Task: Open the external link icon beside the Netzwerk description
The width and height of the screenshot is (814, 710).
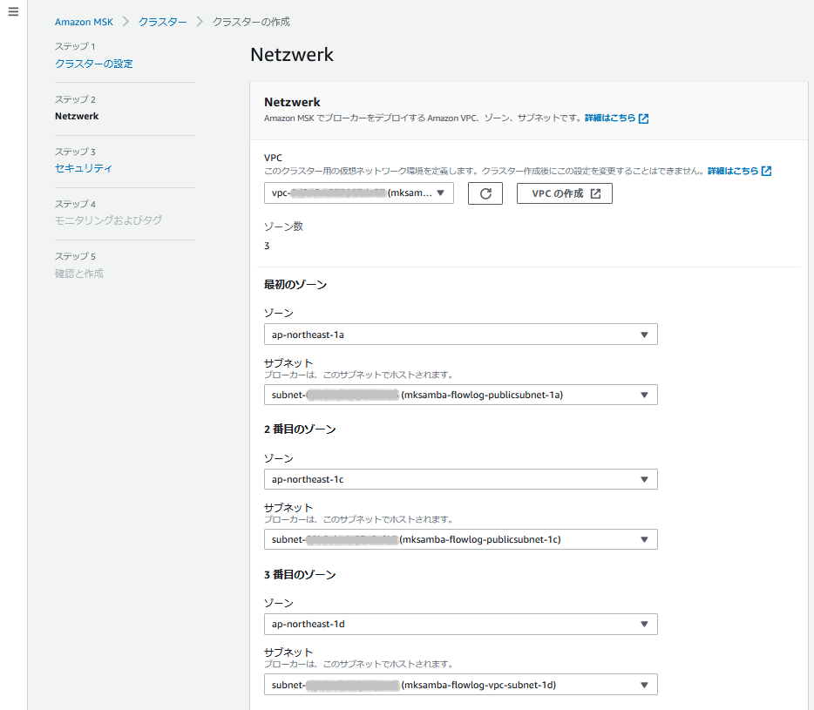Action: tap(643, 118)
